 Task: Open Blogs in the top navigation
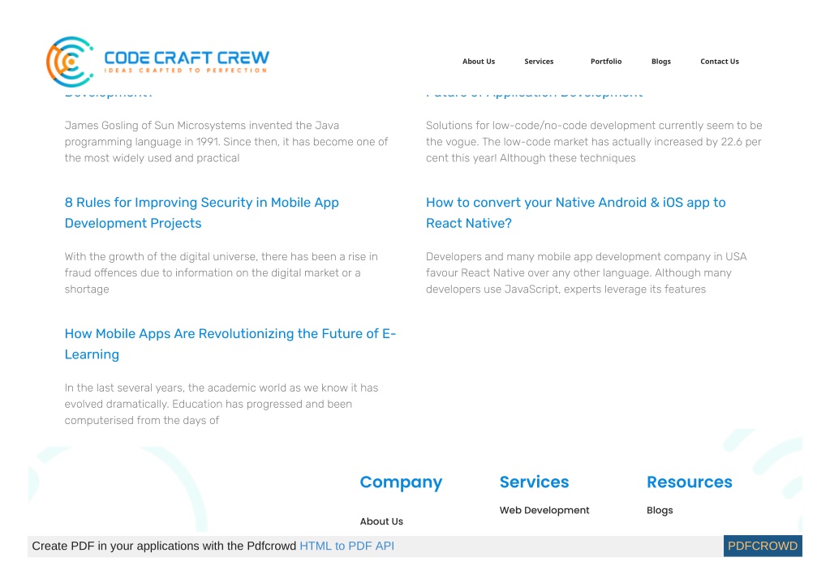661,62
